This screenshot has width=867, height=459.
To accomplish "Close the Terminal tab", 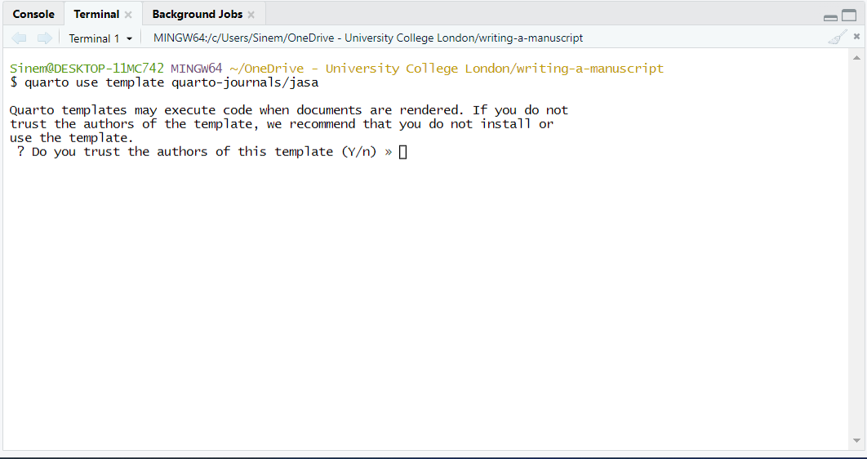I will [x=128, y=15].
